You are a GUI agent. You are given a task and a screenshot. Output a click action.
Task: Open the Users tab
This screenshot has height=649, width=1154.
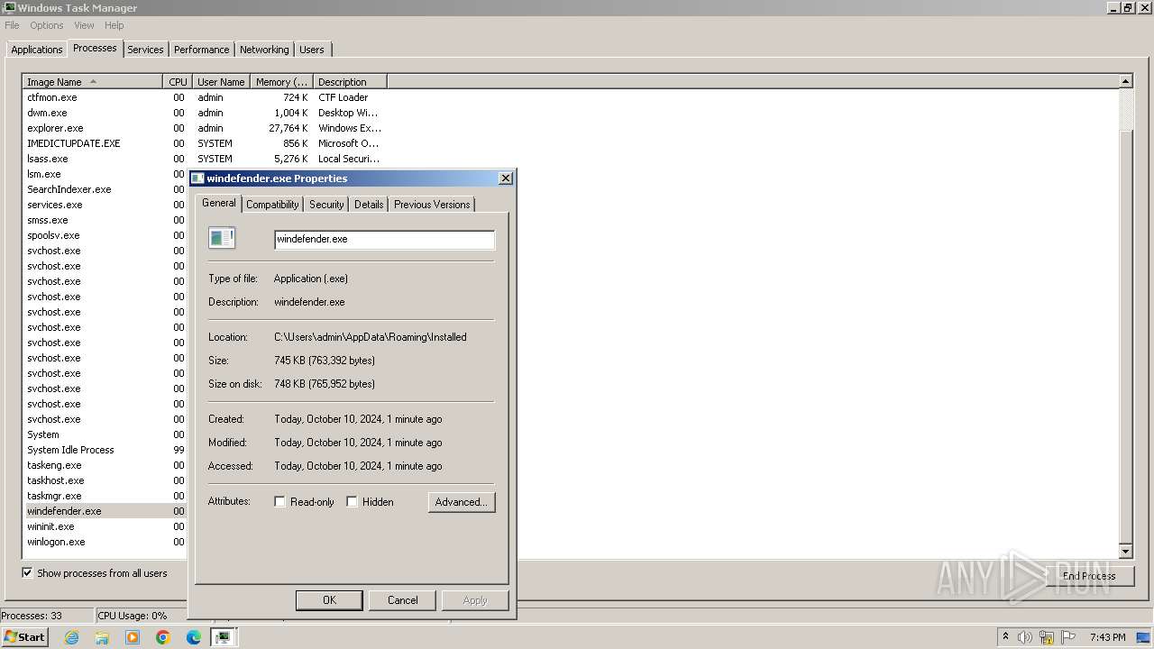pyautogui.click(x=312, y=50)
